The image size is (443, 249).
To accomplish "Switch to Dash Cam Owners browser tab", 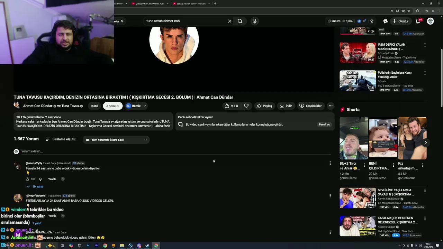I will pyautogui.click(x=151, y=3).
